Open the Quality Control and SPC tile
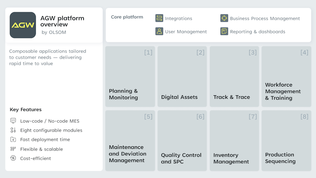This screenshot has height=178, width=316. 182,140
